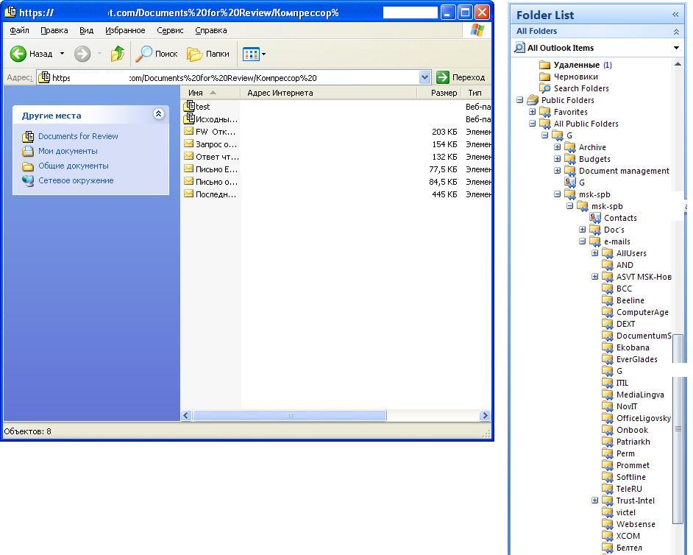This screenshot has height=555, width=693.
Task: Select the MediaLingva folder icon
Action: (x=608, y=395)
